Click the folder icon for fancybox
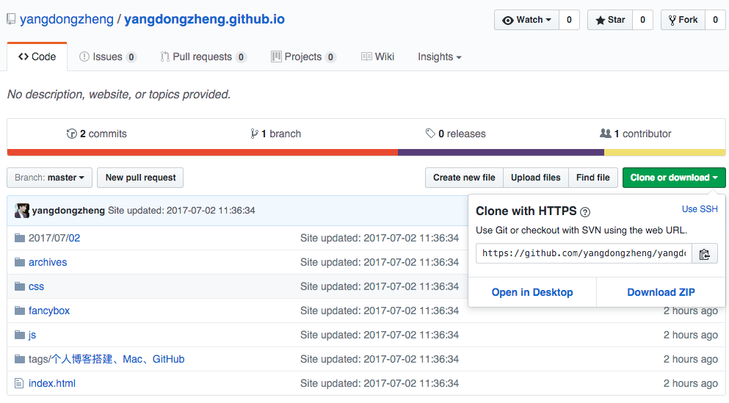The height and width of the screenshot is (403, 729). [20, 311]
